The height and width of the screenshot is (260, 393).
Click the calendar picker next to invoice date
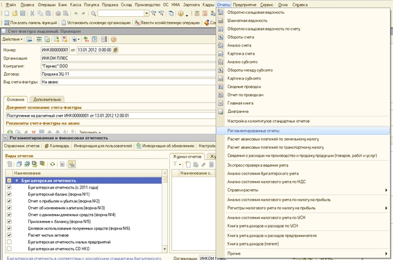point(115,50)
